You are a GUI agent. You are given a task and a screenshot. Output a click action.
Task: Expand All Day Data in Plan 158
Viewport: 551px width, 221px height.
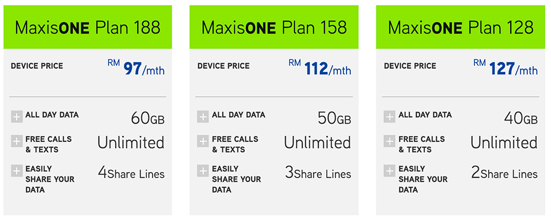click(x=203, y=117)
